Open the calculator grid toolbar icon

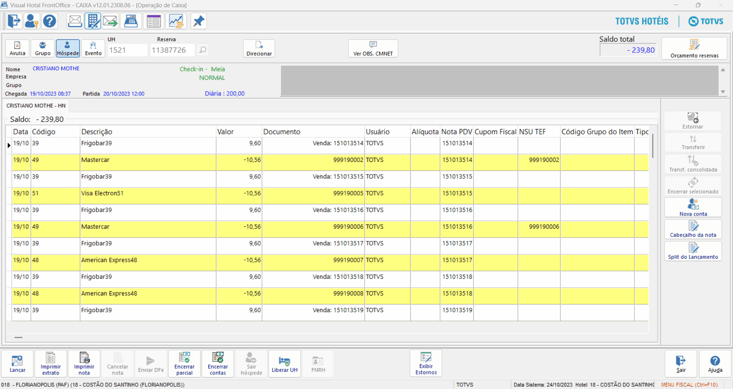point(93,21)
